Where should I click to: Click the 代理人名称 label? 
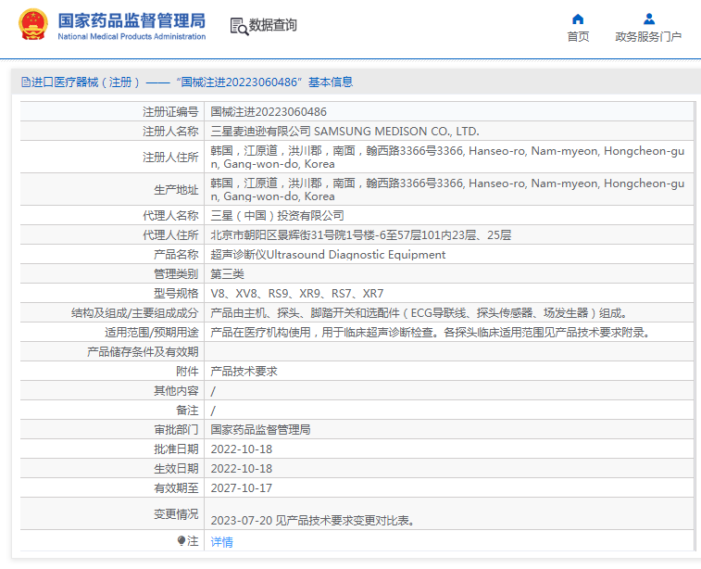[170, 216]
